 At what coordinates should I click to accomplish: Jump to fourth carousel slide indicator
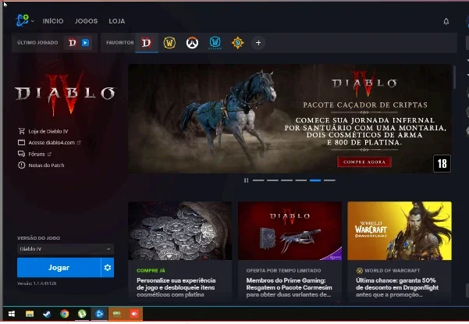pyautogui.click(x=301, y=180)
